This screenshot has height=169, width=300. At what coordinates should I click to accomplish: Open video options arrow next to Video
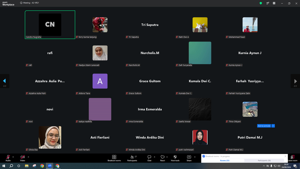[28, 157]
